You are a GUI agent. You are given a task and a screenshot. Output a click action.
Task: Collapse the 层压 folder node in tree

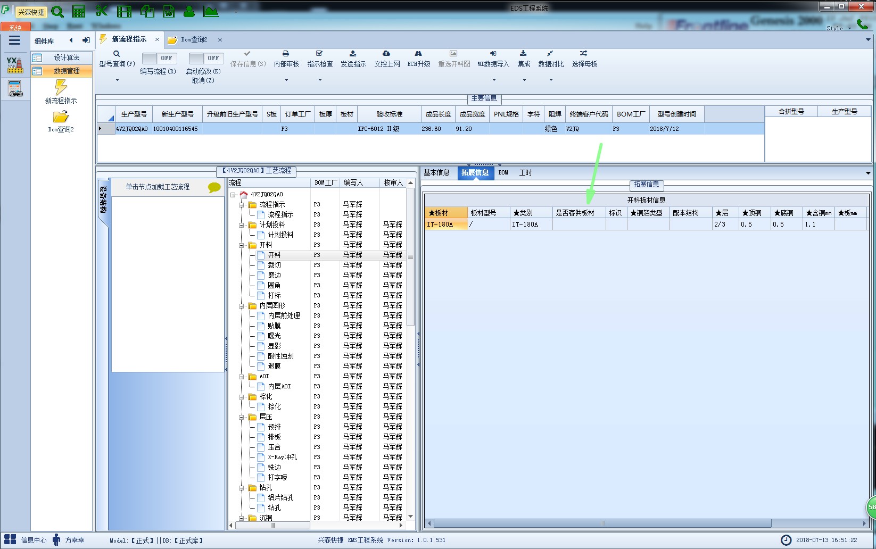pos(242,417)
